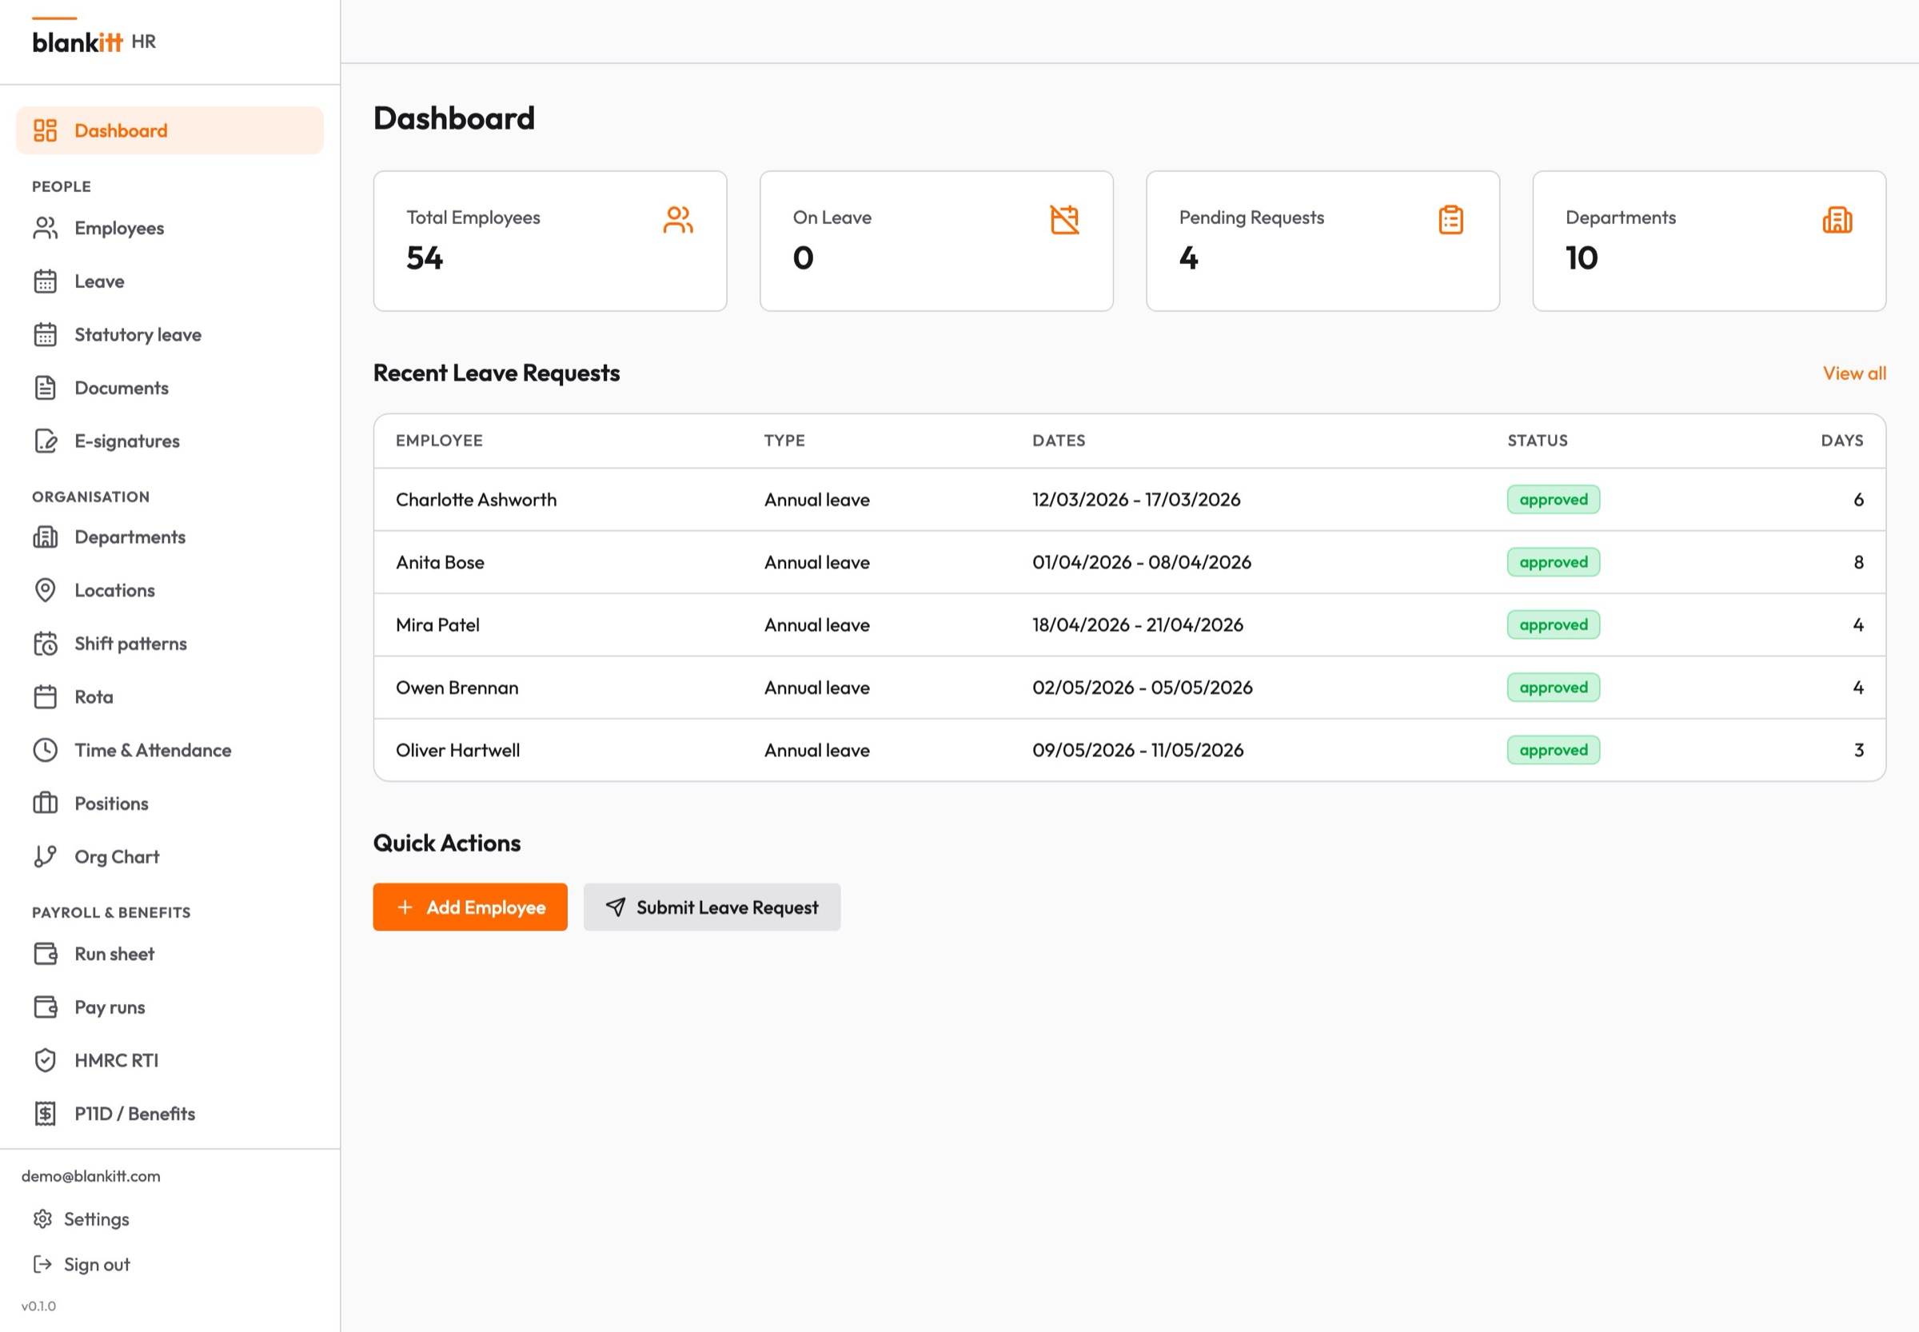Click the approved badge in Oliver Hartwell row

point(1554,749)
